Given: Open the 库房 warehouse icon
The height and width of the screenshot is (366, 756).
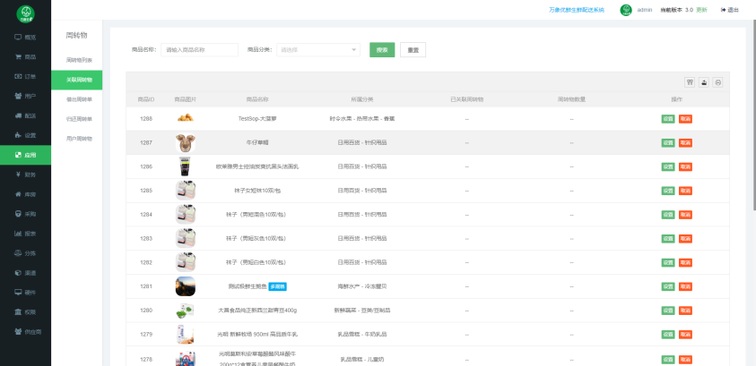Looking at the screenshot, I should click(18, 194).
